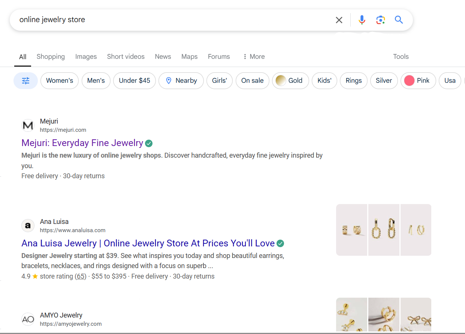Screen dimensions: 465x334
Task: Open AMYO gold hoop thumbnail
Action: click(384, 315)
